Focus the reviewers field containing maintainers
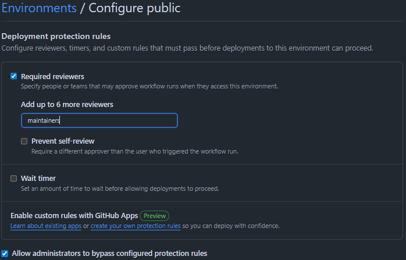 [x=99, y=120]
